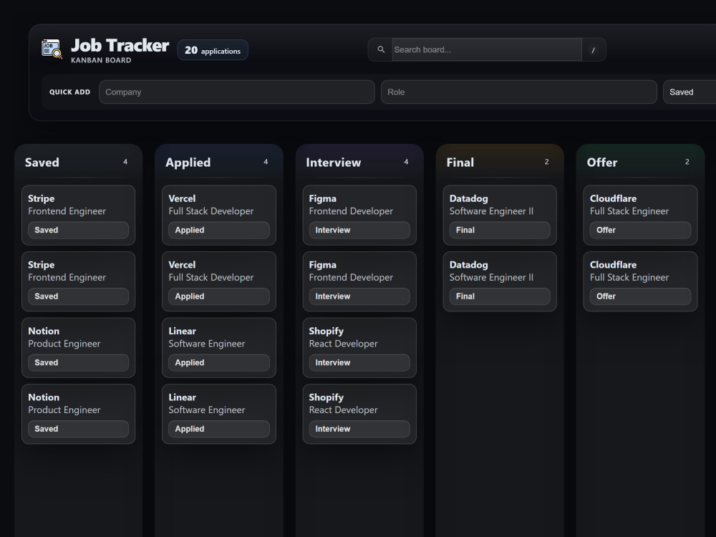This screenshot has width=716, height=537.
Task: Click React Developer on second Shopify card
Action: coord(344,410)
